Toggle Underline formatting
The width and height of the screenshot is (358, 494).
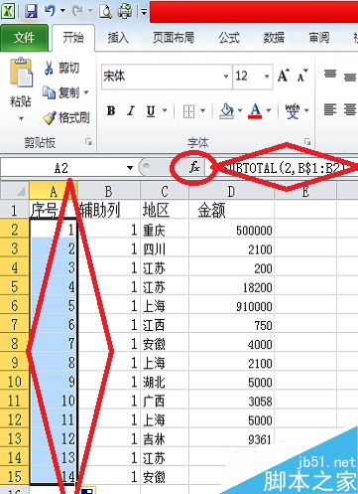(151, 110)
